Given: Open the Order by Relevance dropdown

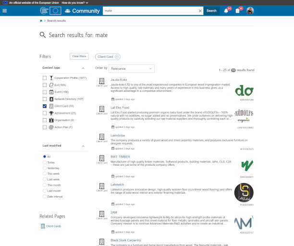Looking at the screenshot, I should point(132,69).
